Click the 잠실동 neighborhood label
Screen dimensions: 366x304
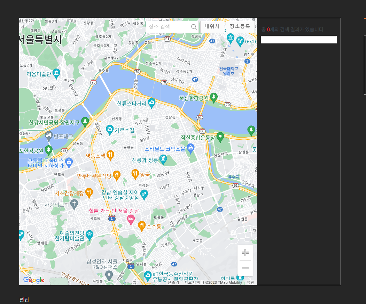243,152
